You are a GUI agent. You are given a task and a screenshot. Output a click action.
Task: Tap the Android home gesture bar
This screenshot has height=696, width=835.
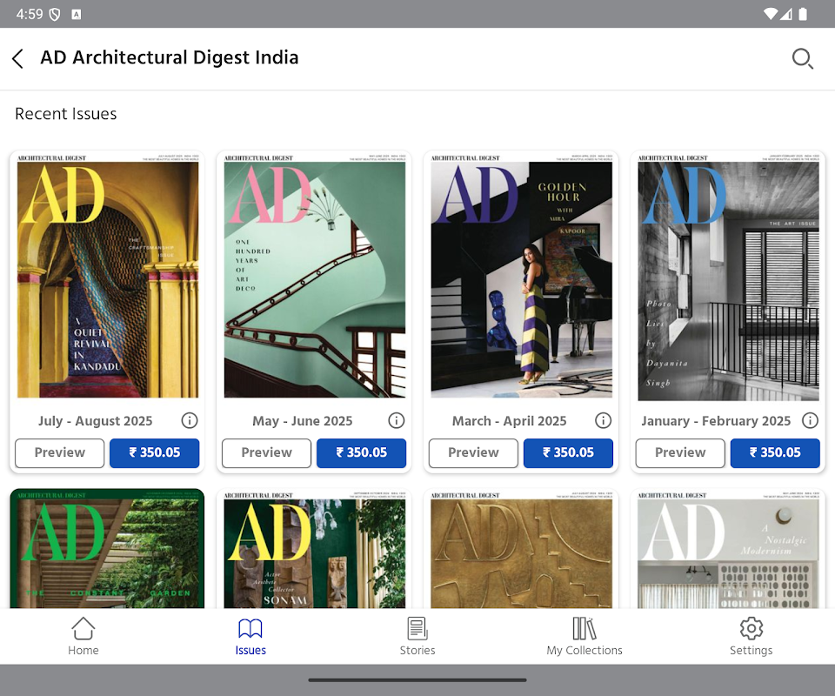click(x=417, y=680)
